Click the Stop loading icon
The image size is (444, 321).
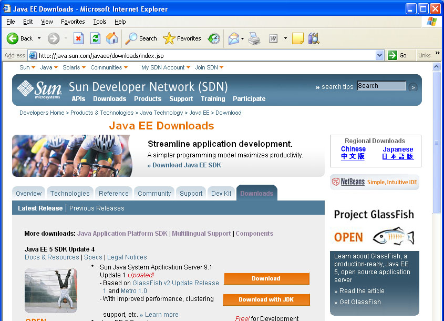click(x=78, y=38)
